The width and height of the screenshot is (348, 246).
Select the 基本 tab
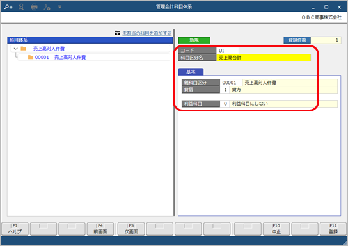point(191,72)
